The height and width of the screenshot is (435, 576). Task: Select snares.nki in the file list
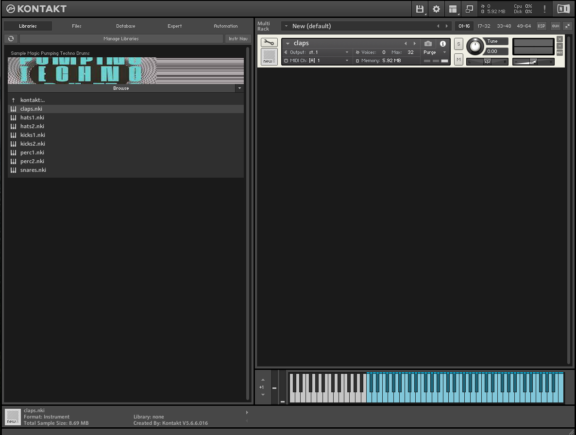[126, 170]
